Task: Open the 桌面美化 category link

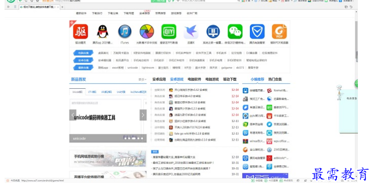Action: click(103, 53)
